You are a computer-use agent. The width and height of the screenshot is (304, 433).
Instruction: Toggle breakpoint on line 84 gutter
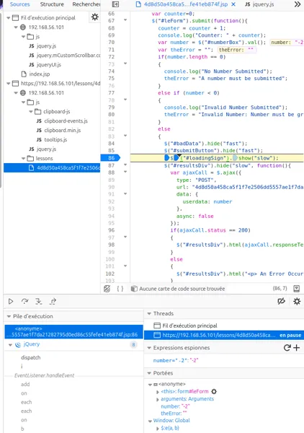(111, 144)
